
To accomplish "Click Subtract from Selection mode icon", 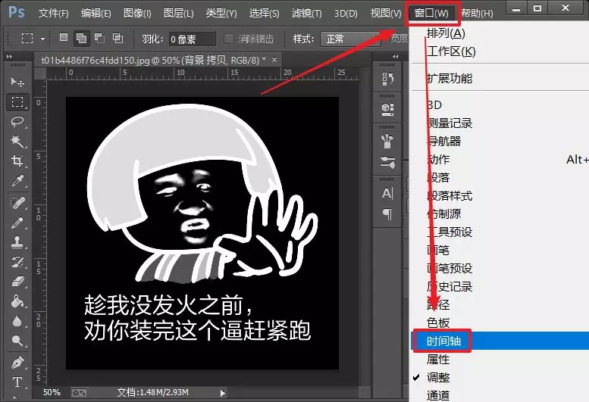I will click(99, 38).
